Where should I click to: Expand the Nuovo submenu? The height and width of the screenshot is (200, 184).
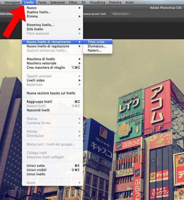(52, 8)
